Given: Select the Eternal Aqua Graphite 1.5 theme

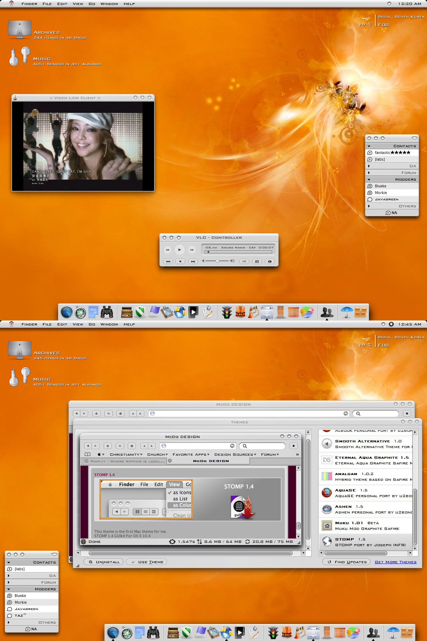Looking at the screenshot, I should (366, 460).
